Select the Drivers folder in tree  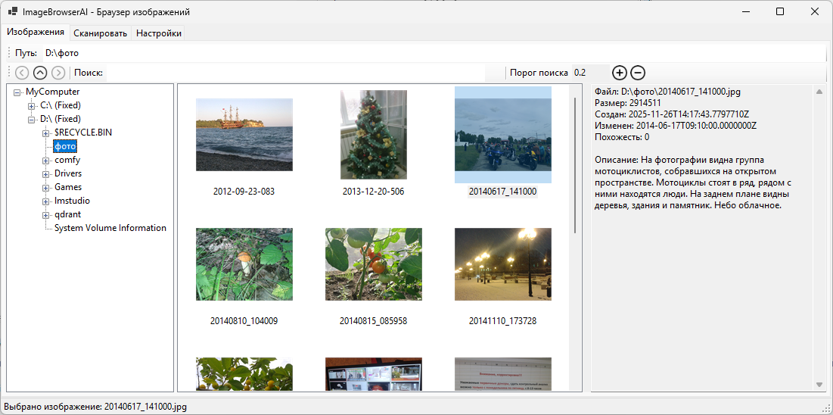click(x=68, y=173)
